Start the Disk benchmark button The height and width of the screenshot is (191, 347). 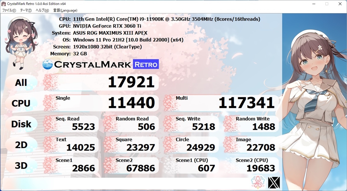21,124
